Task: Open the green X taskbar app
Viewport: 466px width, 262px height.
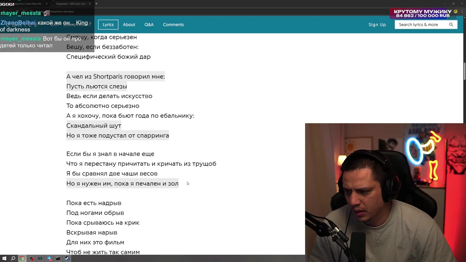Action: tap(40, 258)
